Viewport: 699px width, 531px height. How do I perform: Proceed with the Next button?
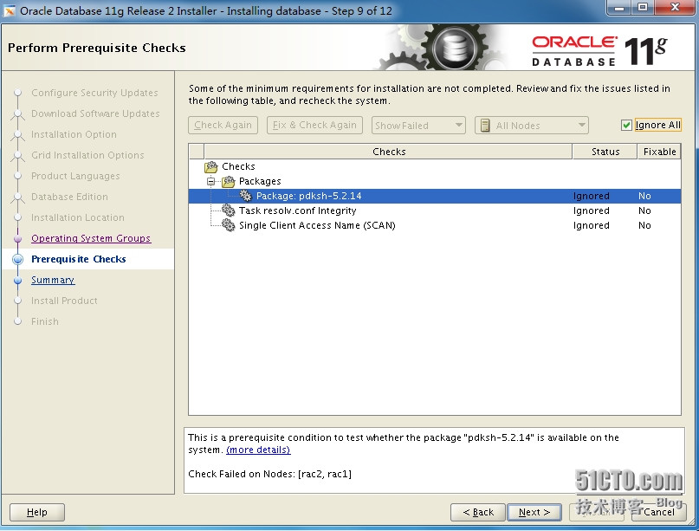tap(534, 512)
